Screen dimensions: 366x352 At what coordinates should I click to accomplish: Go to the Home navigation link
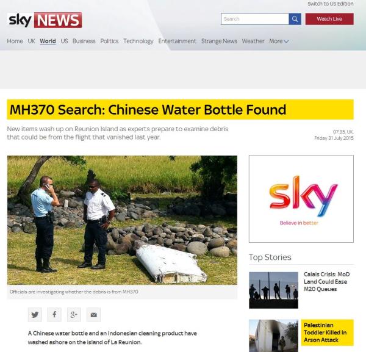15,41
